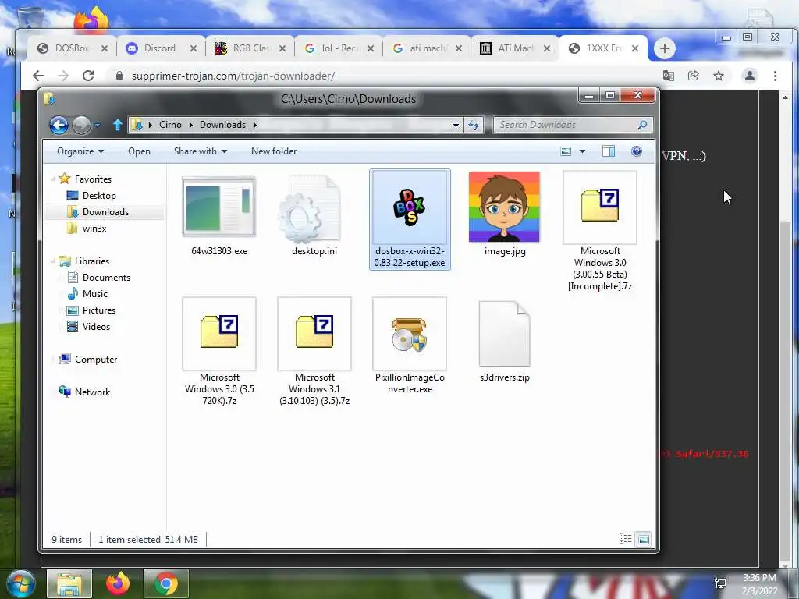Collapse the Libraries group
This screenshot has width=799, height=599.
point(53,261)
